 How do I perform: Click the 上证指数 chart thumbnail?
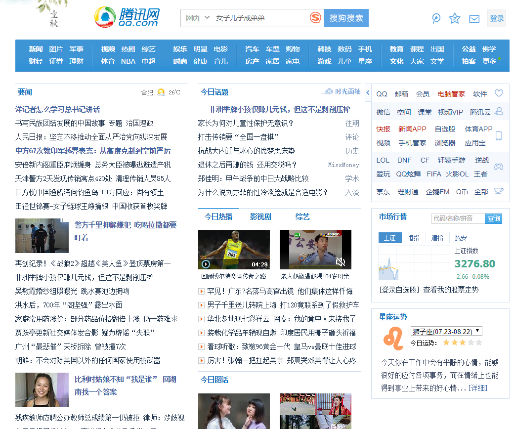414,263
